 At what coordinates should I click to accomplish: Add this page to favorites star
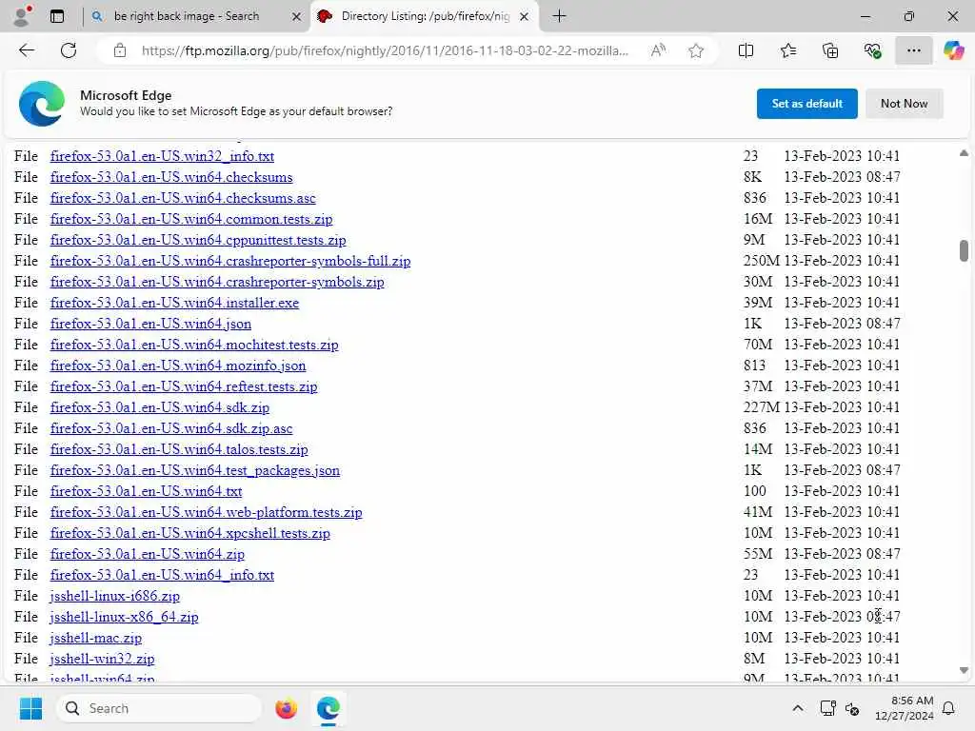tap(696, 50)
